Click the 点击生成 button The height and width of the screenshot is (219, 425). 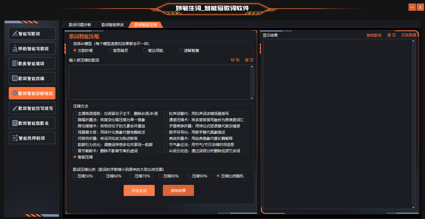click(x=139, y=191)
